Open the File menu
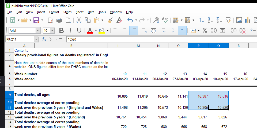Image resolution: width=257 pixels, height=128 pixels. [x=10, y=12]
